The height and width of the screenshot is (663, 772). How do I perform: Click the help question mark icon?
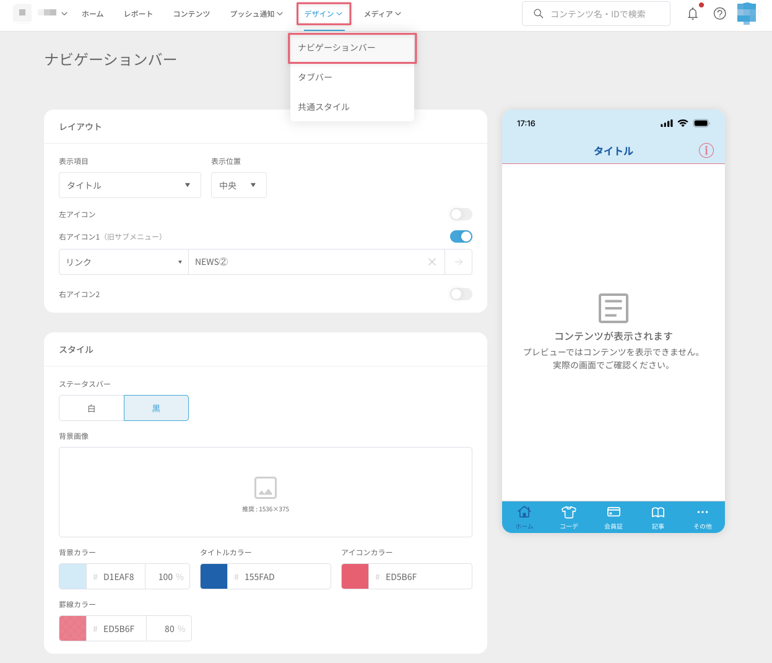coord(719,14)
